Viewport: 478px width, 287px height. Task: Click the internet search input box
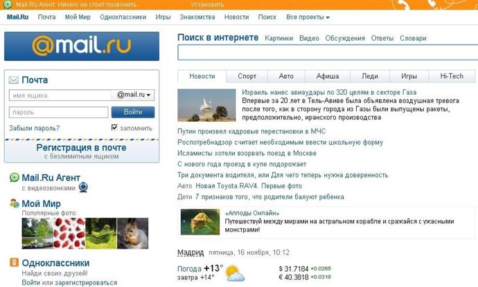click(x=328, y=53)
